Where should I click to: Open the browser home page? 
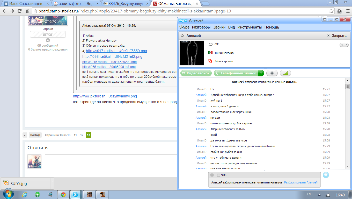[x=27, y=11]
